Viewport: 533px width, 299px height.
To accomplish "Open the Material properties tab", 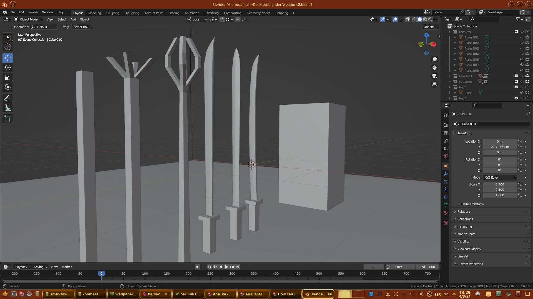I will pyautogui.click(x=446, y=213).
